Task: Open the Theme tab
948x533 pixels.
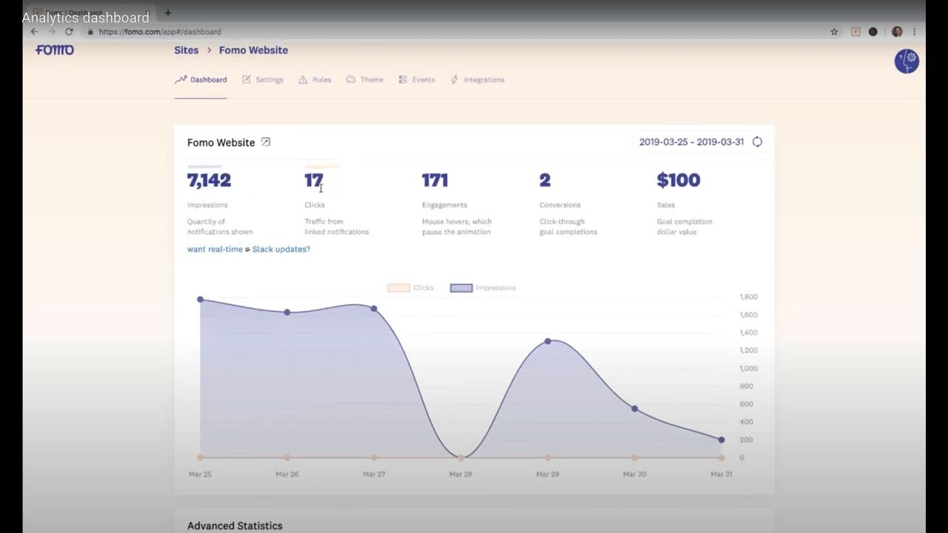Action: [x=364, y=80]
